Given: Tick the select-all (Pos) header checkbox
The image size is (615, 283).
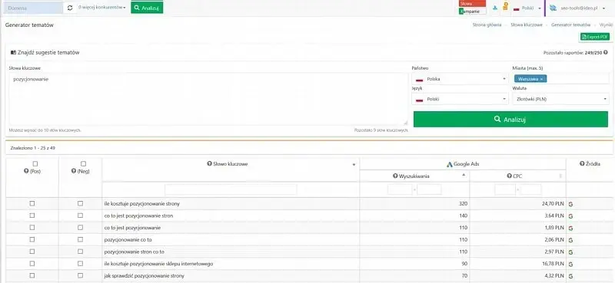Looking at the screenshot, I should (35, 164).
